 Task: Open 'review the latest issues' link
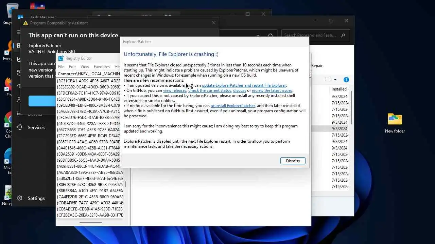click(x=272, y=90)
